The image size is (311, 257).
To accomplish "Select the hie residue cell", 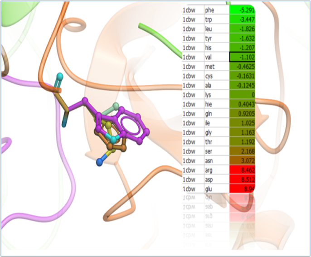I will click(x=216, y=104).
